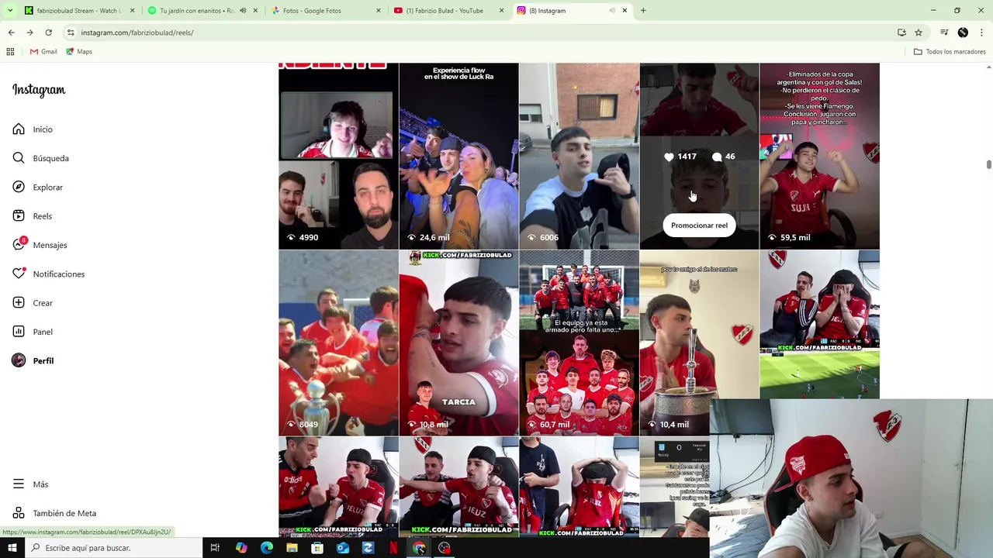Open the Notificaciones heart icon
Screen dimensions: 993x558
pyautogui.click(x=19, y=274)
